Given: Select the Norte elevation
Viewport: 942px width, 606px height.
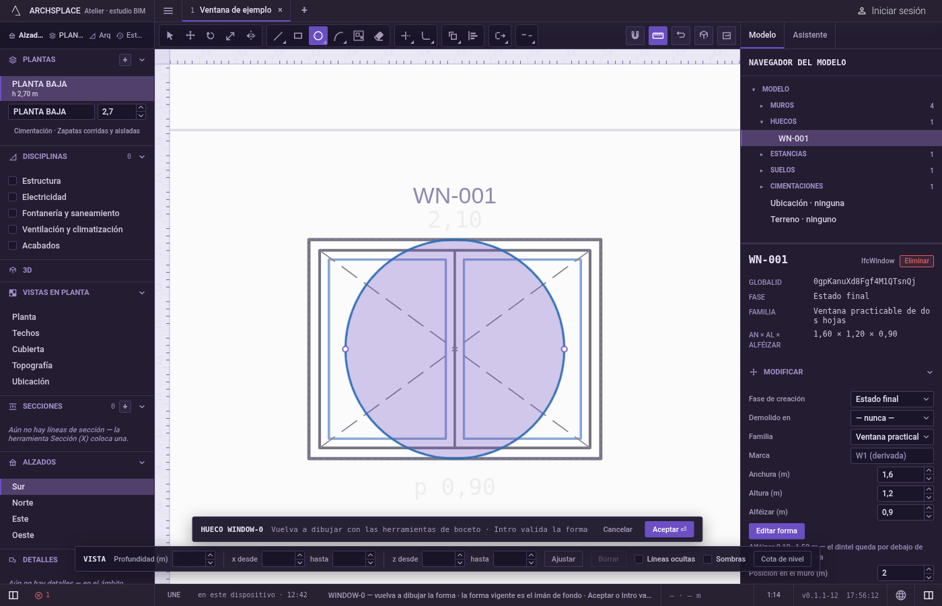Looking at the screenshot, I should 77,503.
